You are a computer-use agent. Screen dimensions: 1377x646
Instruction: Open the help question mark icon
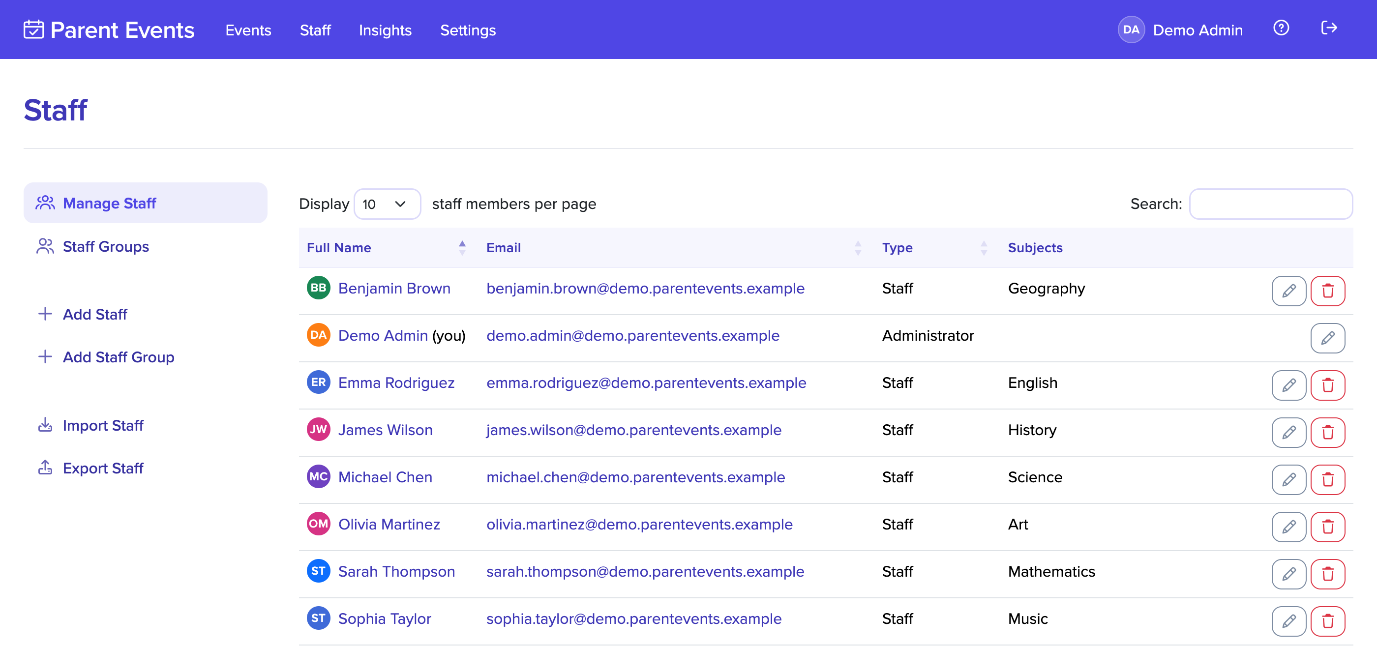[x=1281, y=28]
